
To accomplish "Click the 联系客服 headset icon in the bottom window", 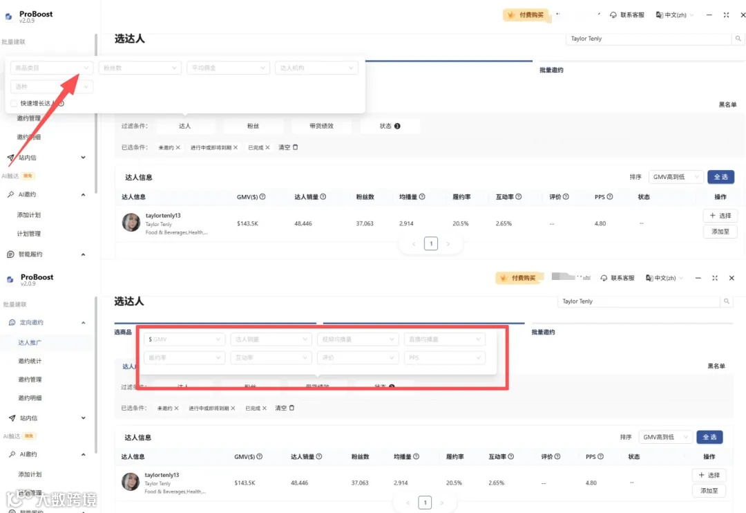I will tap(604, 278).
